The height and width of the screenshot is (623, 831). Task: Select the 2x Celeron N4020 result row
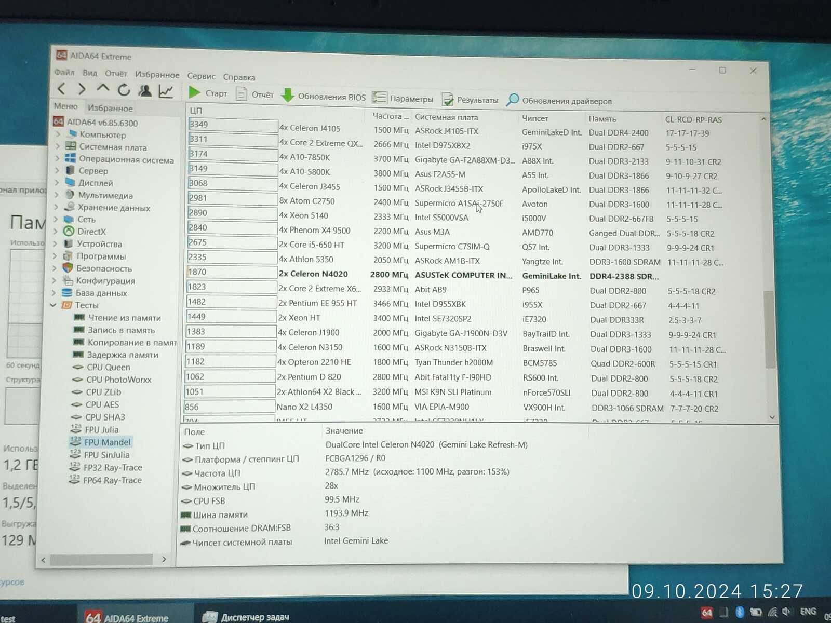(475, 274)
